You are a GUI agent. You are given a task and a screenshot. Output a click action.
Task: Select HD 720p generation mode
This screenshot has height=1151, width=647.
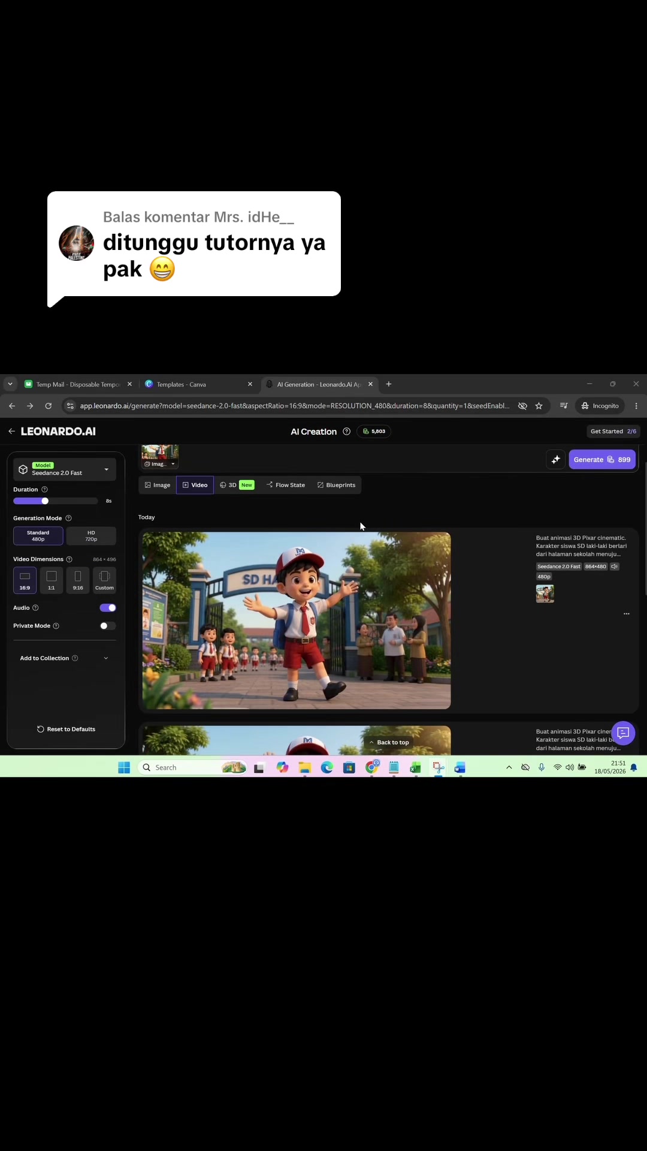(x=91, y=536)
